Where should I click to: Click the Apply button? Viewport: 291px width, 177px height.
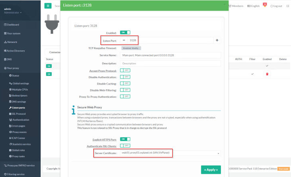[x=210, y=169]
